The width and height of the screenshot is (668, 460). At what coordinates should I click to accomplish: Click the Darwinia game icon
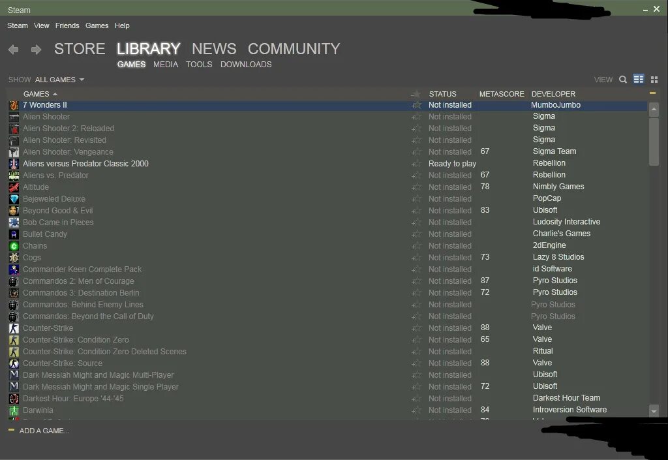(x=14, y=410)
